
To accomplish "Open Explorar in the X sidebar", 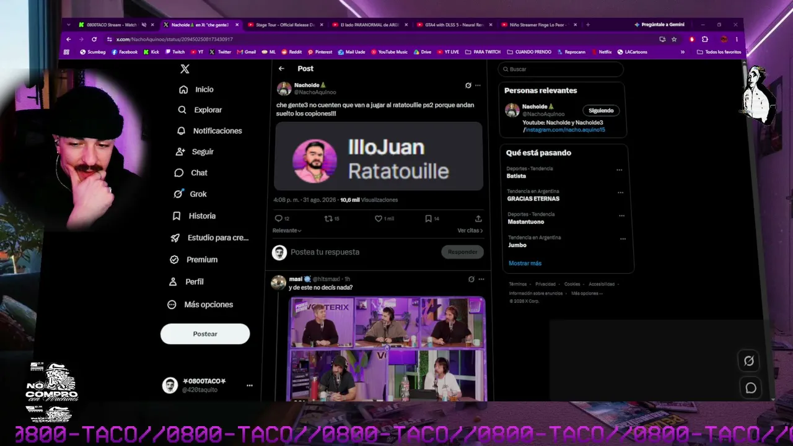I will point(199,110).
